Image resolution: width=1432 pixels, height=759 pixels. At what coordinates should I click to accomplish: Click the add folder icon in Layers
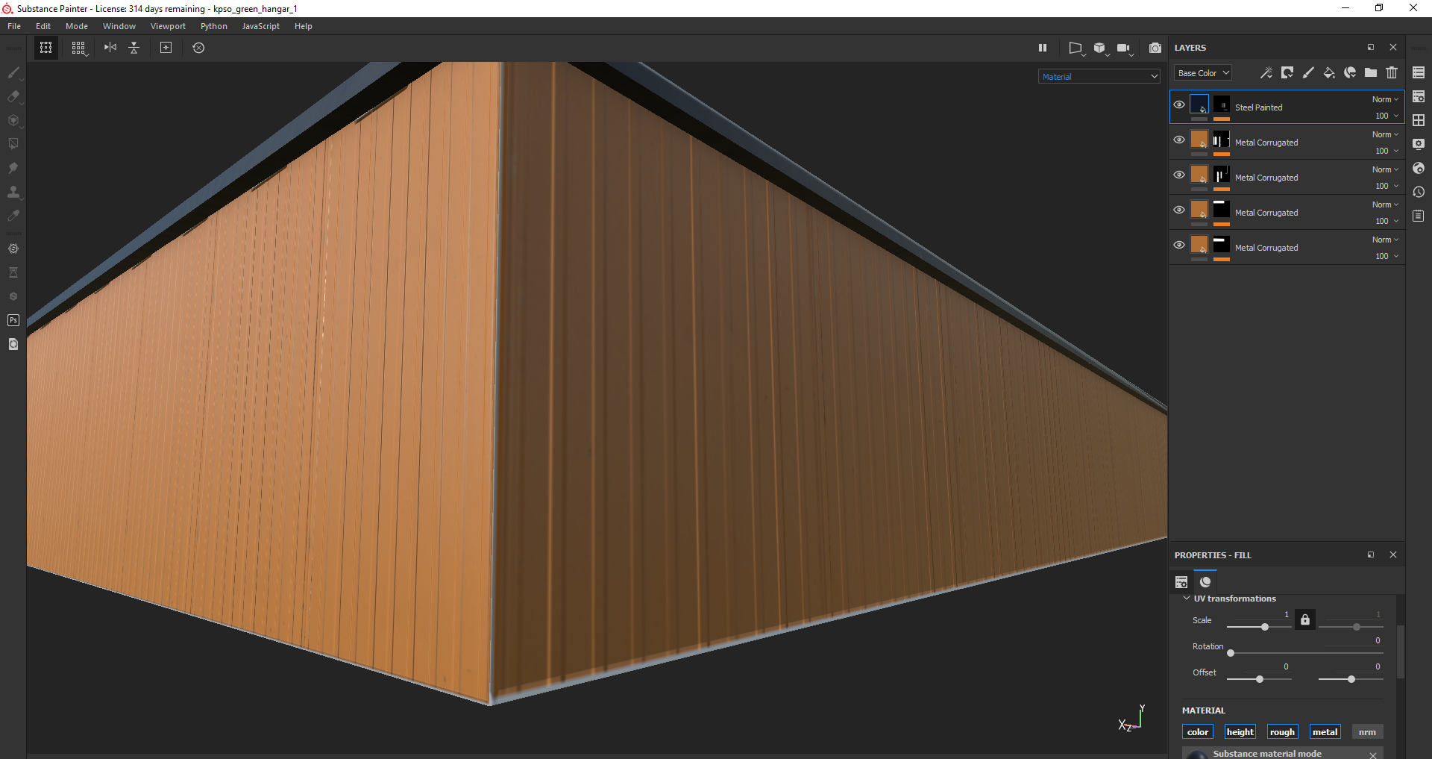pyautogui.click(x=1371, y=72)
